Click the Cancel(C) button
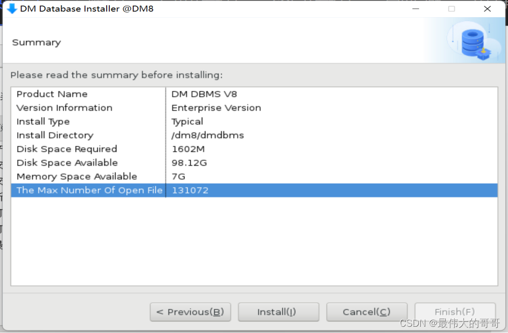Image resolution: width=508 pixels, height=333 pixels. [x=367, y=312]
